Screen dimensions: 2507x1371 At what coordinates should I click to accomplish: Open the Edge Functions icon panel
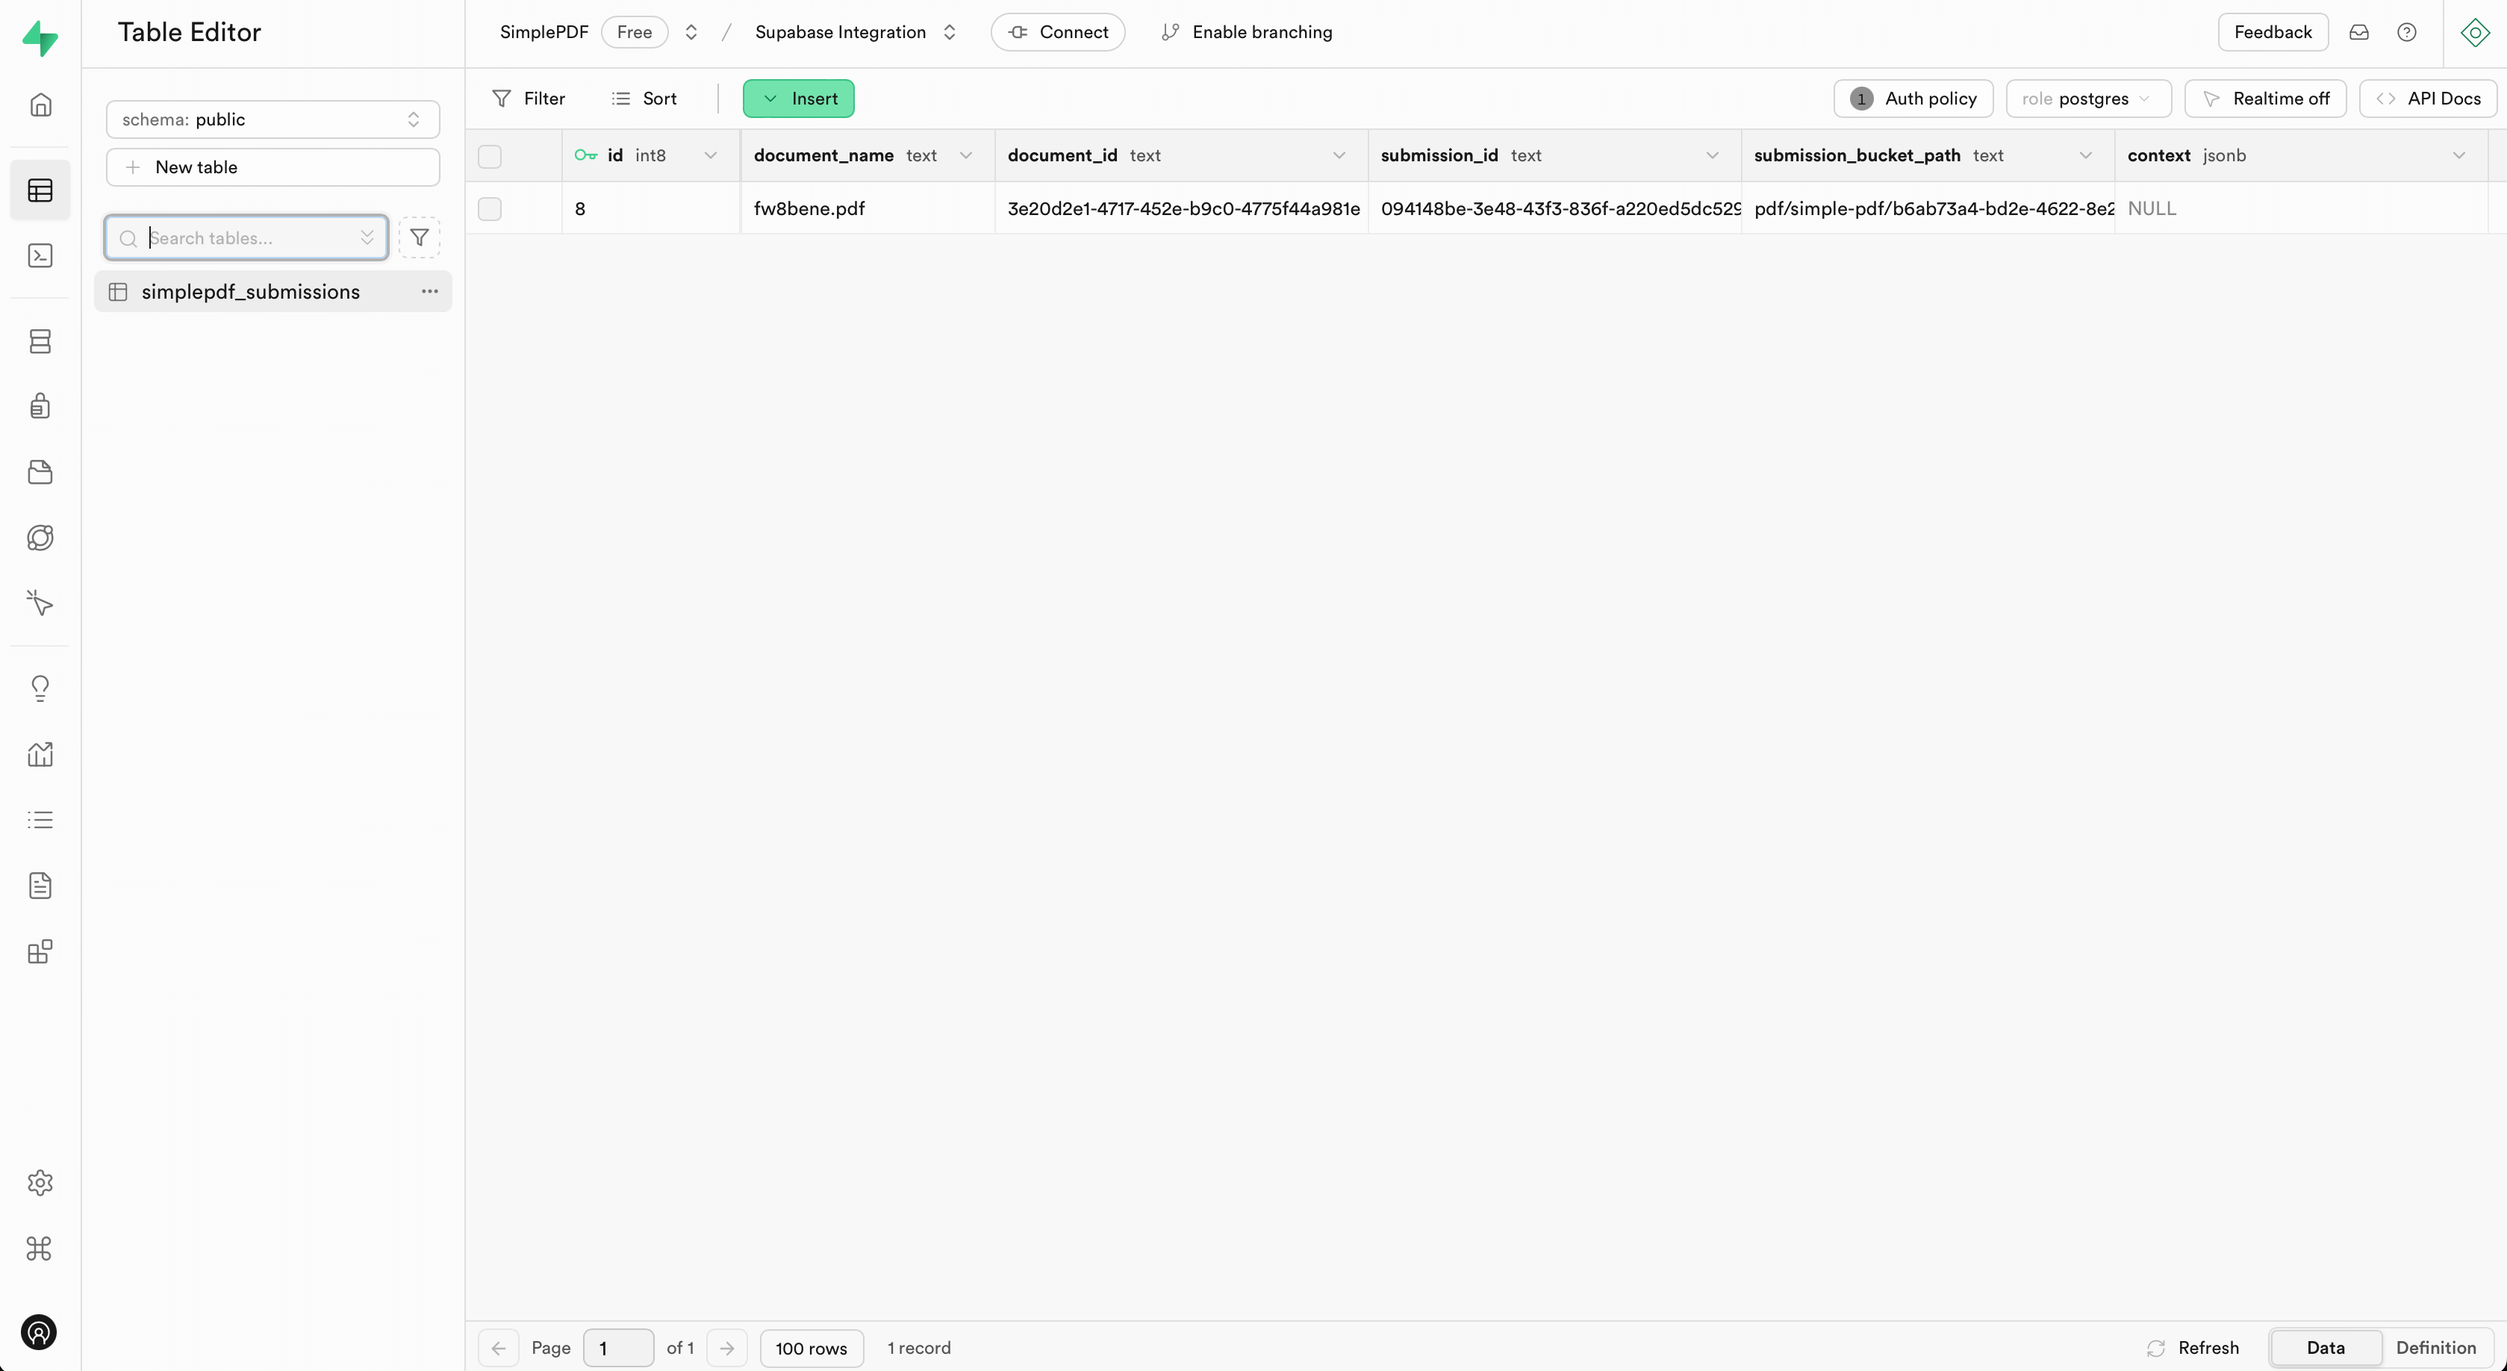pyautogui.click(x=40, y=603)
